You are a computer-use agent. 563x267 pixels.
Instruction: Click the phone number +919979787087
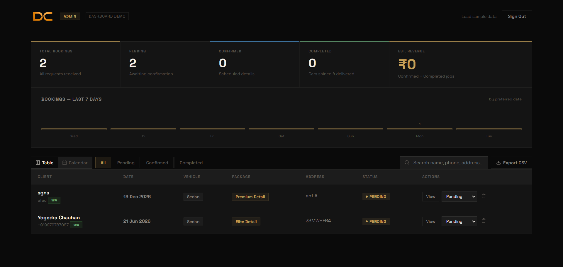click(x=53, y=225)
